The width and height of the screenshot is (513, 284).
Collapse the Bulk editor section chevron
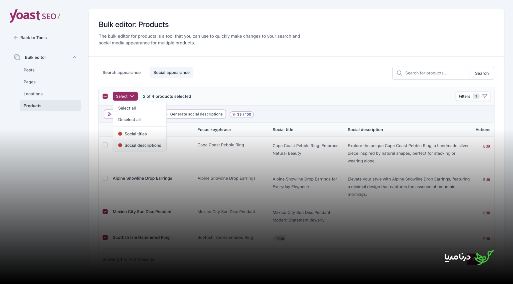pos(74,57)
